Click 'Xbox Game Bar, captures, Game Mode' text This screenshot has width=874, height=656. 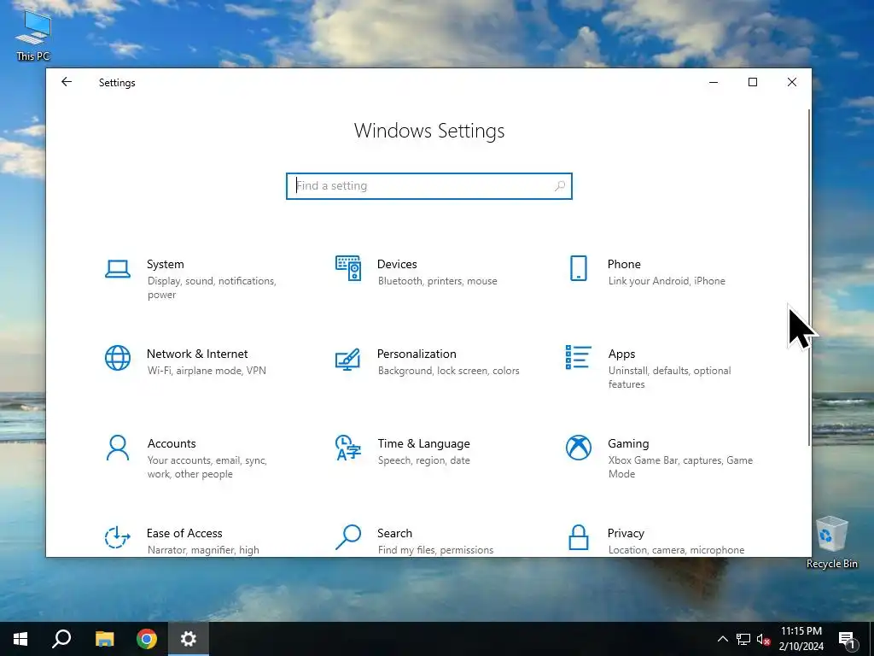click(680, 467)
